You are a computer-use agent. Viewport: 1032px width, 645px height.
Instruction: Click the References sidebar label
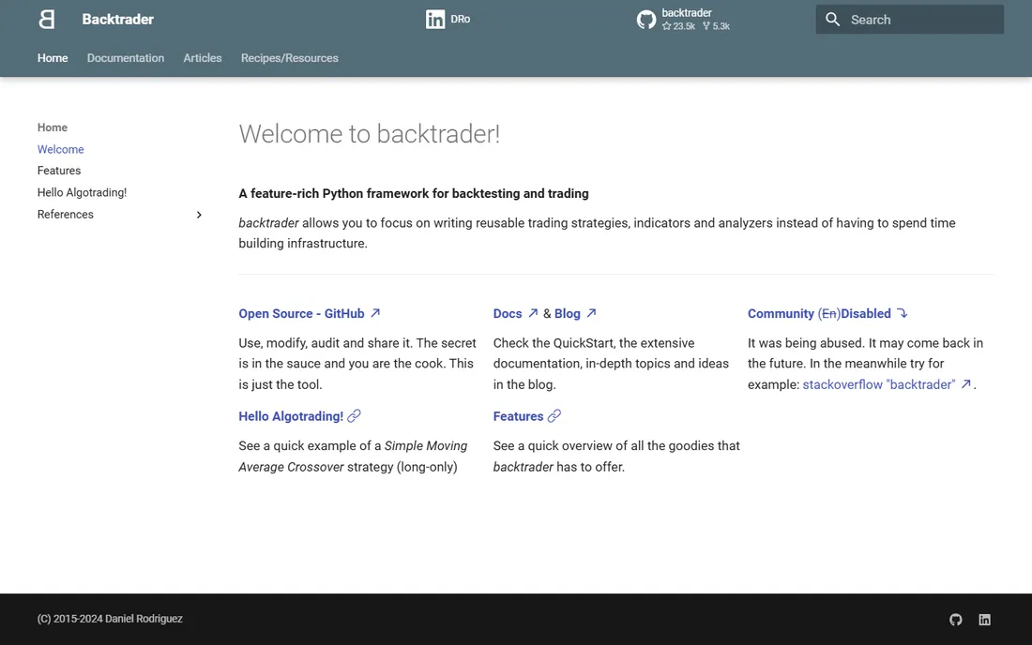pos(65,215)
